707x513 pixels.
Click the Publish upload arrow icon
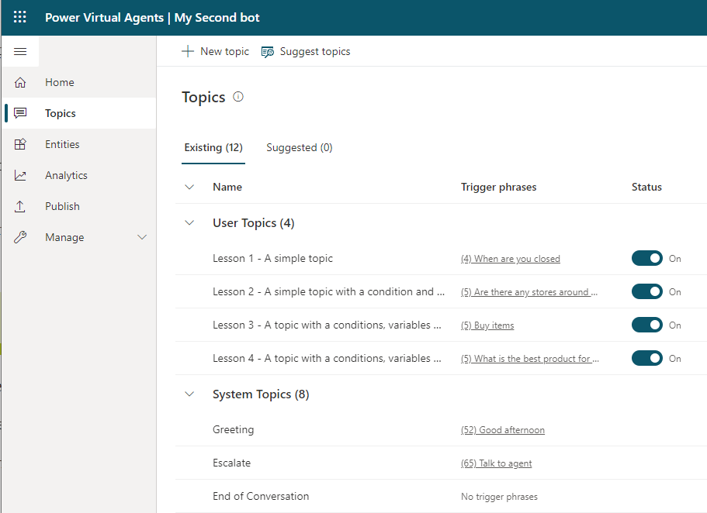click(20, 206)
